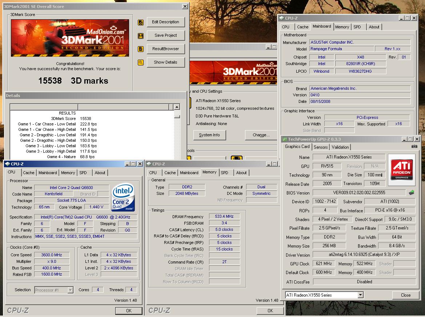Click the Rampage Formula model field
The height and width of the screenshot is (317, 425).
(x=341, y=49)
